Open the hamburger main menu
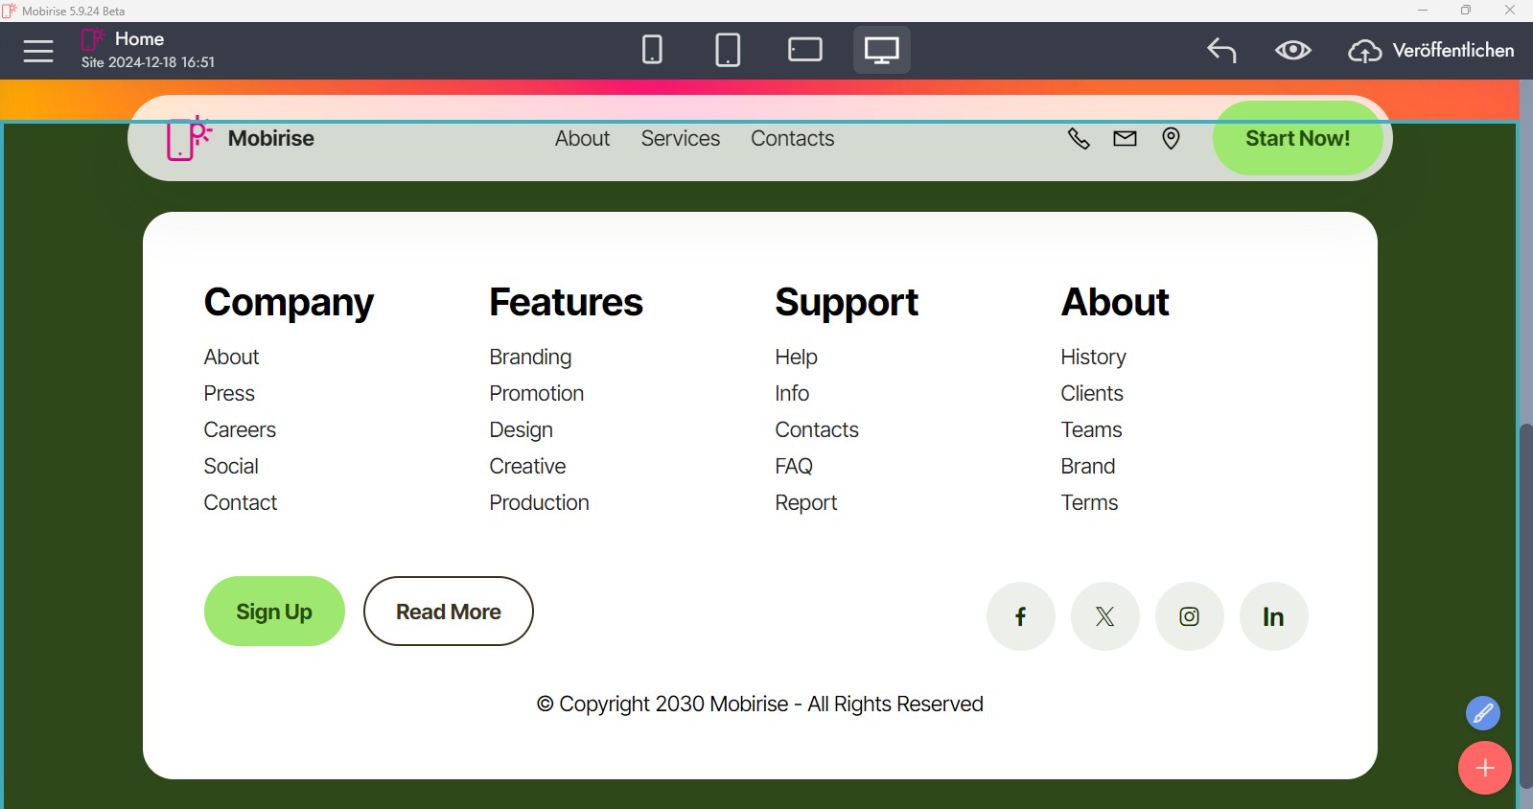This screenshot has width=1533, height=809. point(38,51)
